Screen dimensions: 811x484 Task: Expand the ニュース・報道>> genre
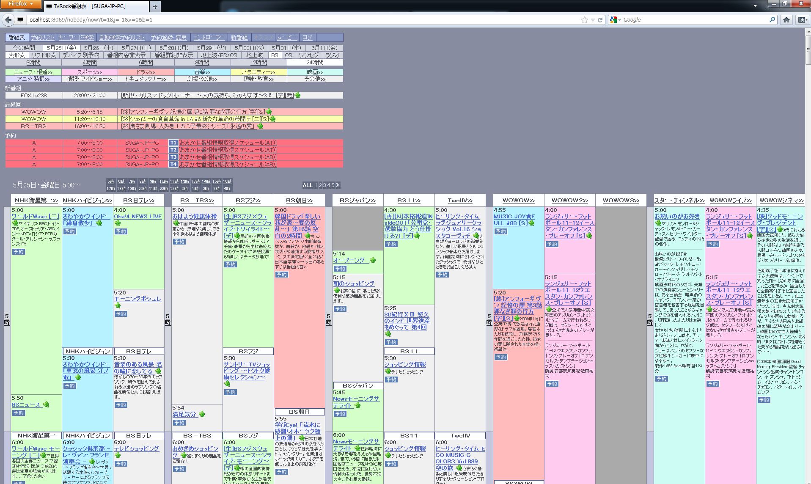click(x=33, y=72)
